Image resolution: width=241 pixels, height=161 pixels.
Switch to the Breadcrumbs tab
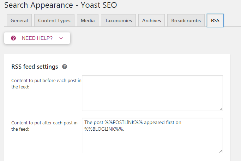pos(186,20)
